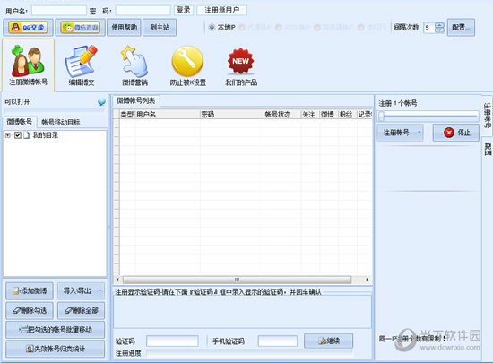Click the document icon beside 我的目录
Image resolution: width=493 pixels, height=363 pixels.
point(27,135)
